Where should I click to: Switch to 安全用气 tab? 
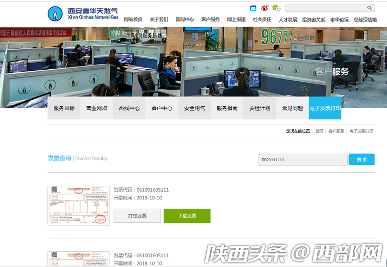194,108
